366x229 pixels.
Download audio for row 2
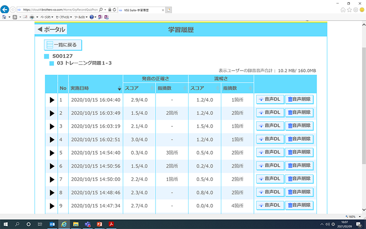(x=269, y=113)
